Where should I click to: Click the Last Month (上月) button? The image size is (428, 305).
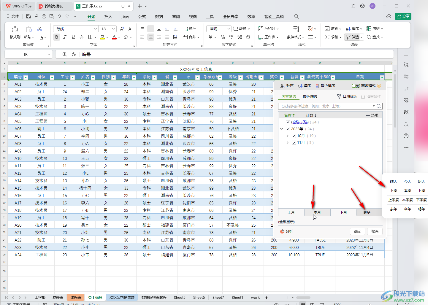coord(291,212)
